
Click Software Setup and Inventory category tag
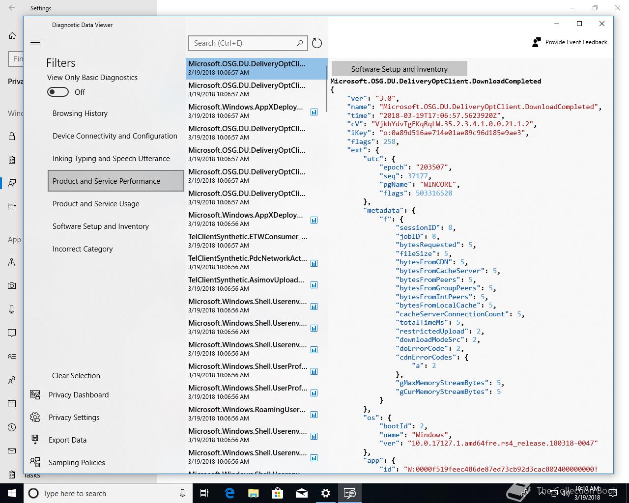(x=400, y=69)
